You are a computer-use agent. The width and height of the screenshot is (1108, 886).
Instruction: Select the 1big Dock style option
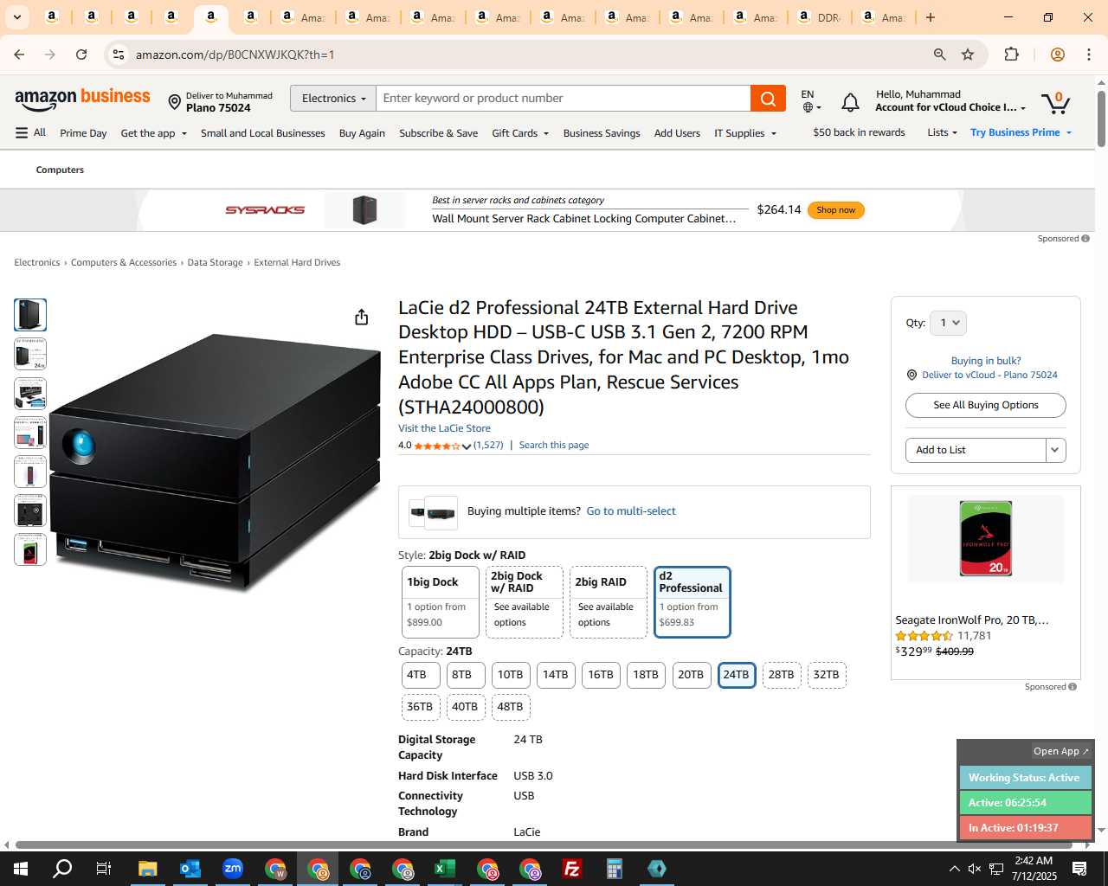coord(440,602)
